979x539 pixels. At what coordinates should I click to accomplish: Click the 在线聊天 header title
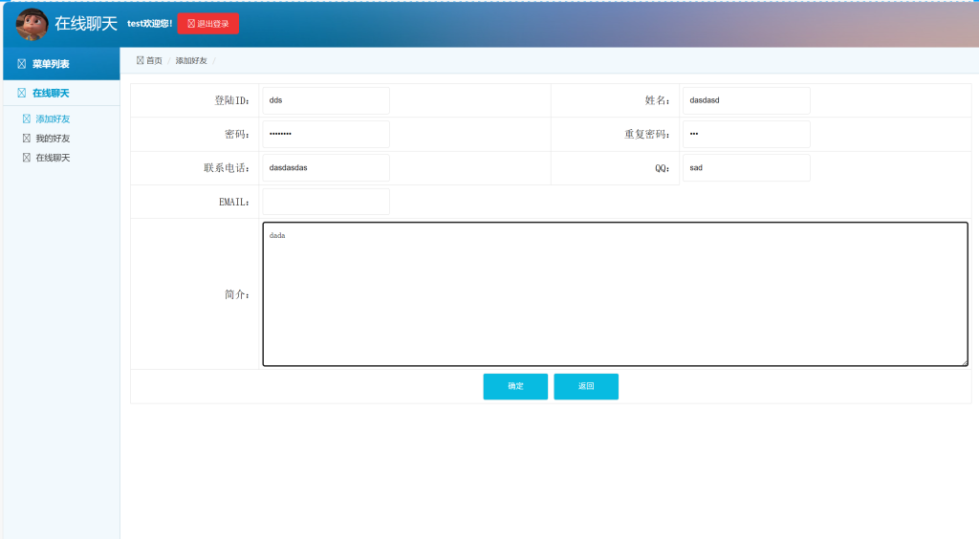86,24
